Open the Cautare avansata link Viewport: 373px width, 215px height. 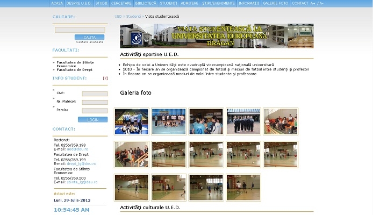90,42
